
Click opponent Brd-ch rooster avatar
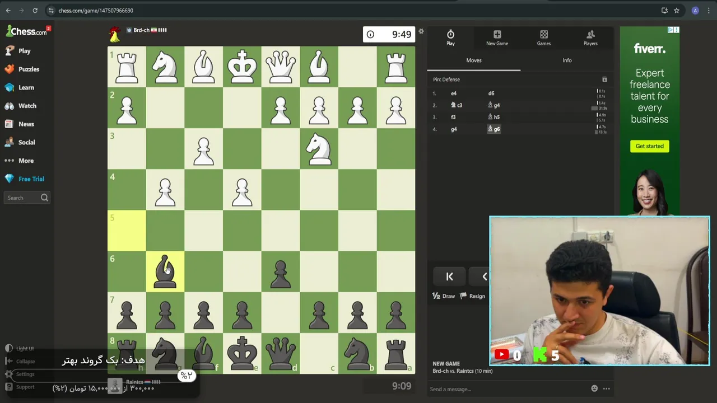(x=115, y=35)
